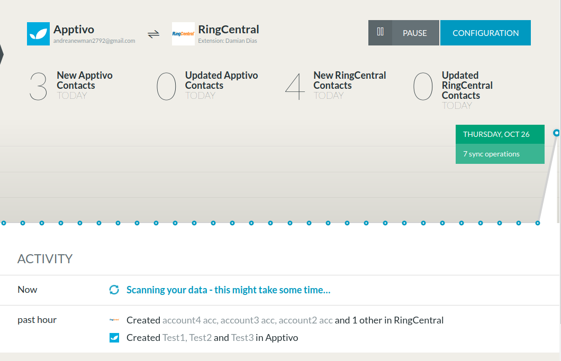Pause the sync with PAUSE button

tap(404, 33)
